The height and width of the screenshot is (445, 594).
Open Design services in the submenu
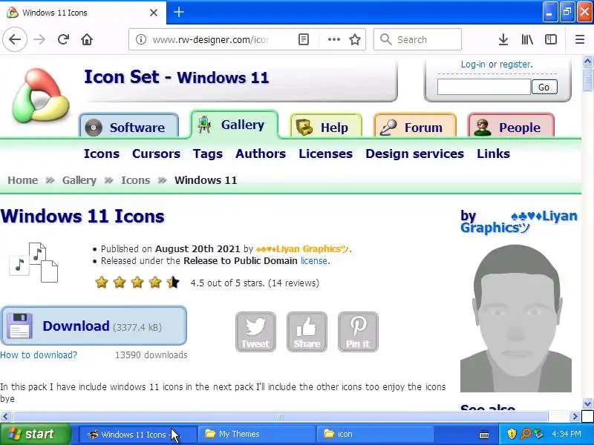click(x=414, y=154)
